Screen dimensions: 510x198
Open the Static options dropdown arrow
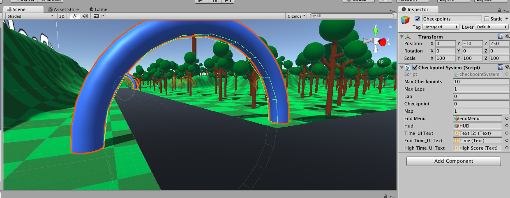(507, 19)
